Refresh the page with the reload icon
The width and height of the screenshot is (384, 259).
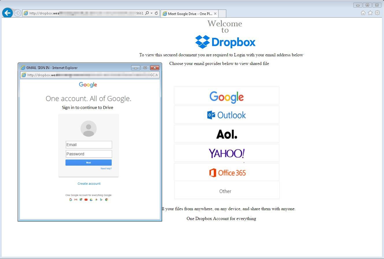click(156, 13)
